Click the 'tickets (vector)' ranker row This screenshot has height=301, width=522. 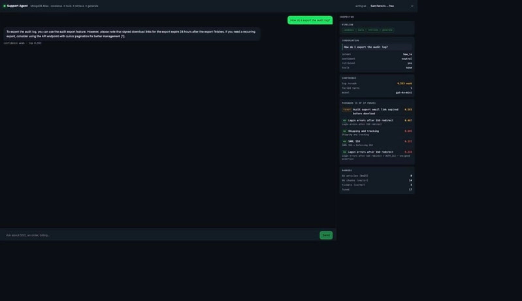377,185
